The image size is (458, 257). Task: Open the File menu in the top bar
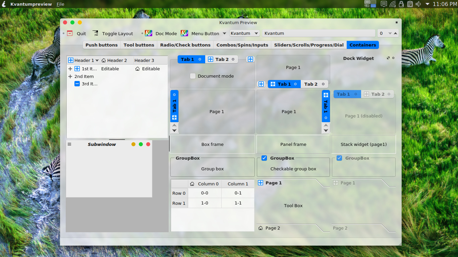point(60,4)
